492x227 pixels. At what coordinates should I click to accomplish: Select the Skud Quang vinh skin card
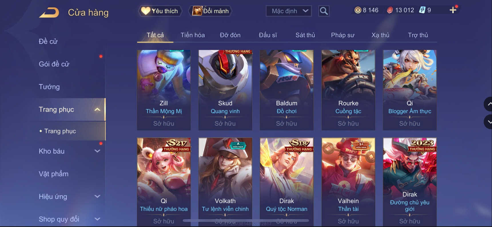pyautogui.click(x=225, y=90)
